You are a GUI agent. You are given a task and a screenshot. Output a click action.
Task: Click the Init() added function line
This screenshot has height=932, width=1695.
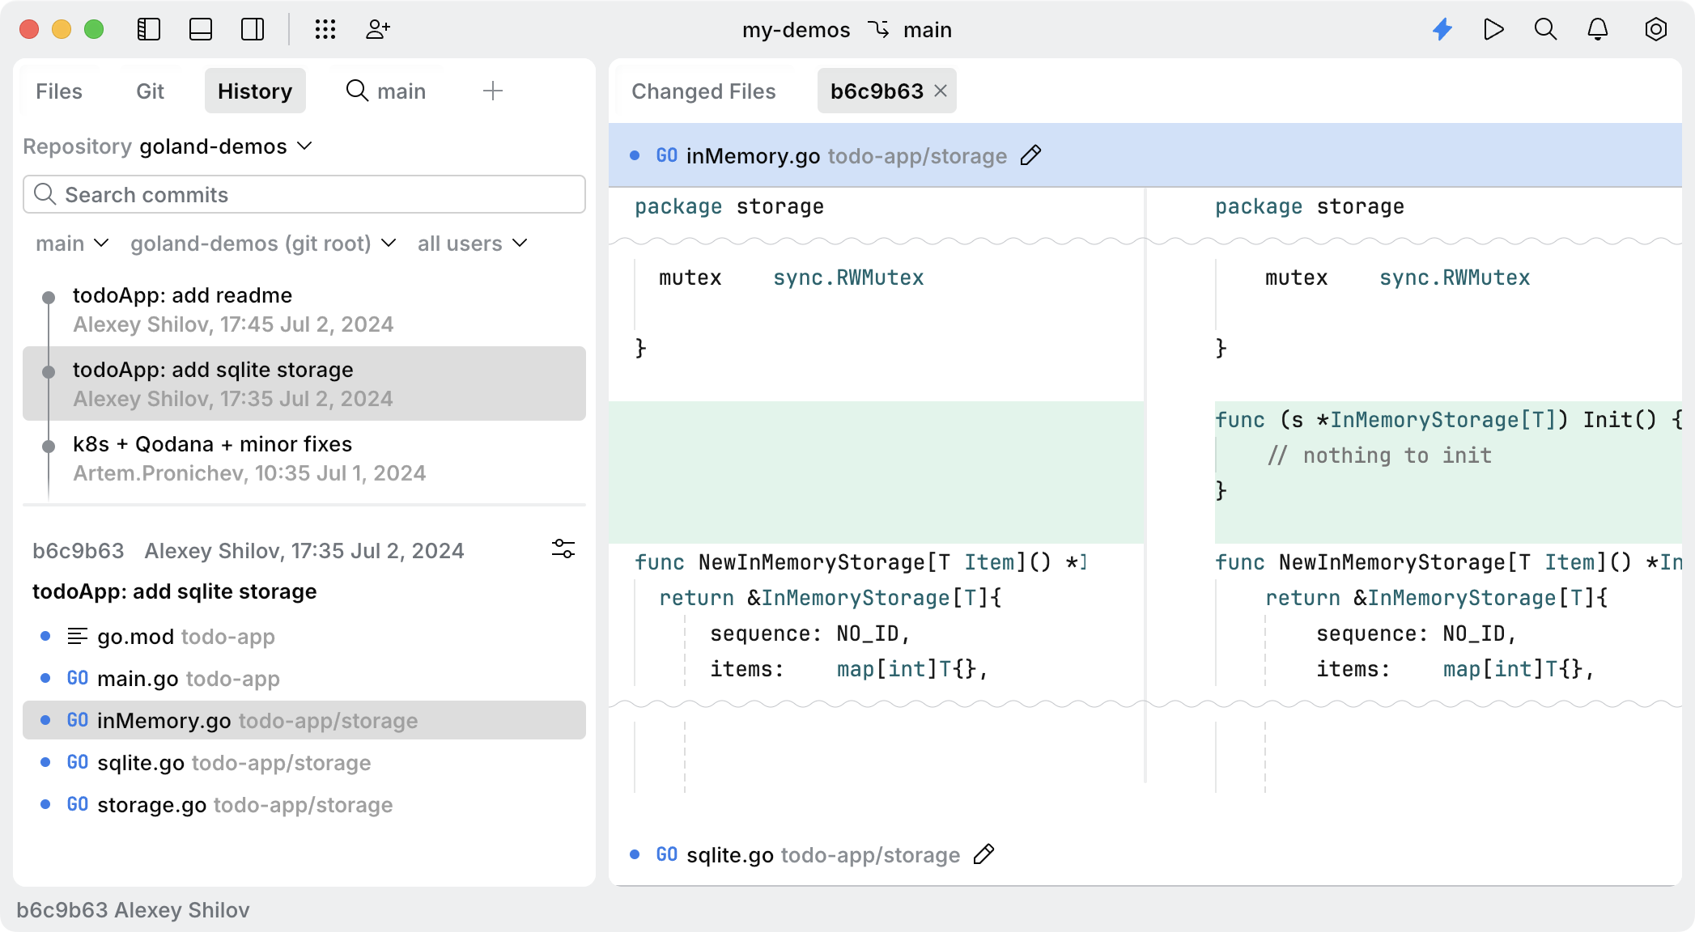pos(1448,420)
